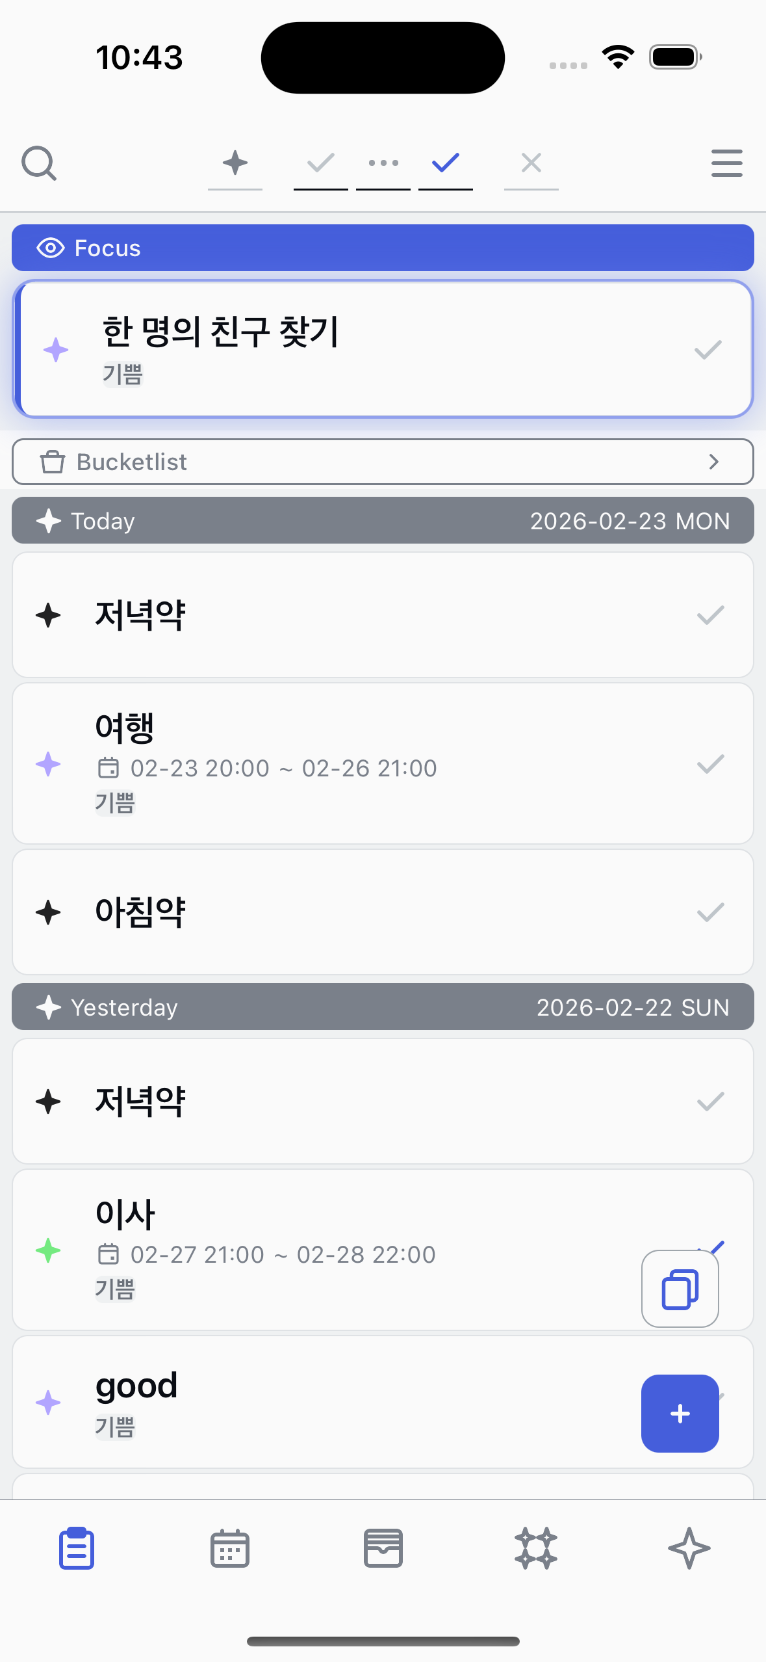This screenshot has height=1662, width=766.
Task: Open the four-sparkles tab in bottom bar
Action: (x=536, y=1548)
